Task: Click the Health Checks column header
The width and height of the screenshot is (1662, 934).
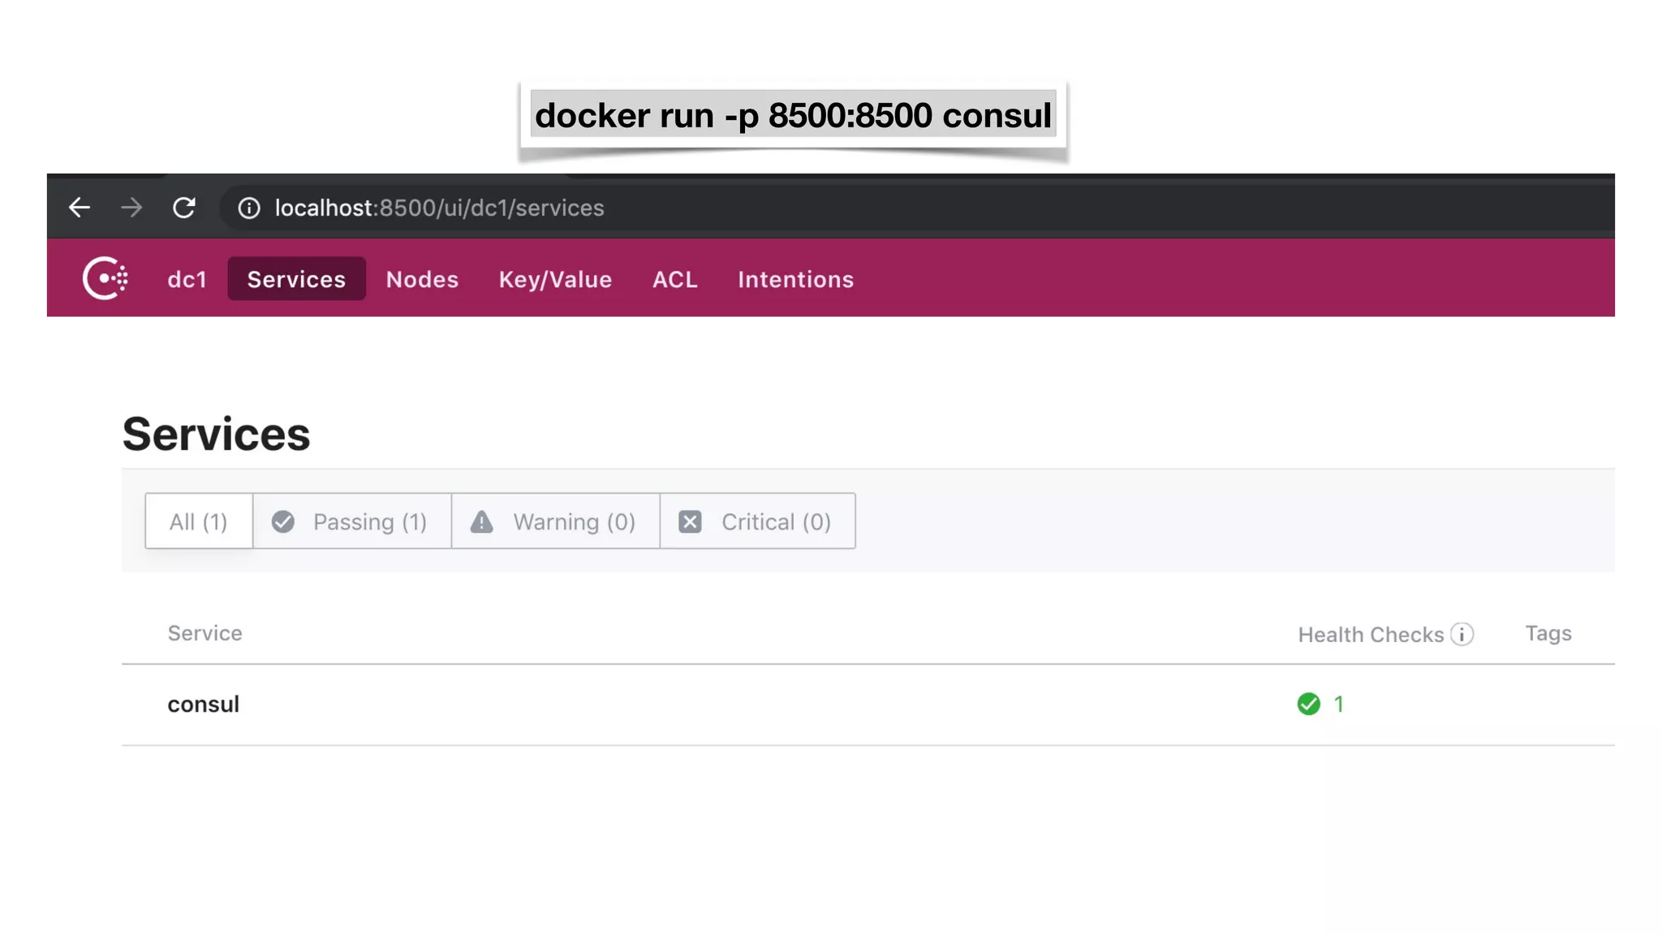Action: point(1371,635)
